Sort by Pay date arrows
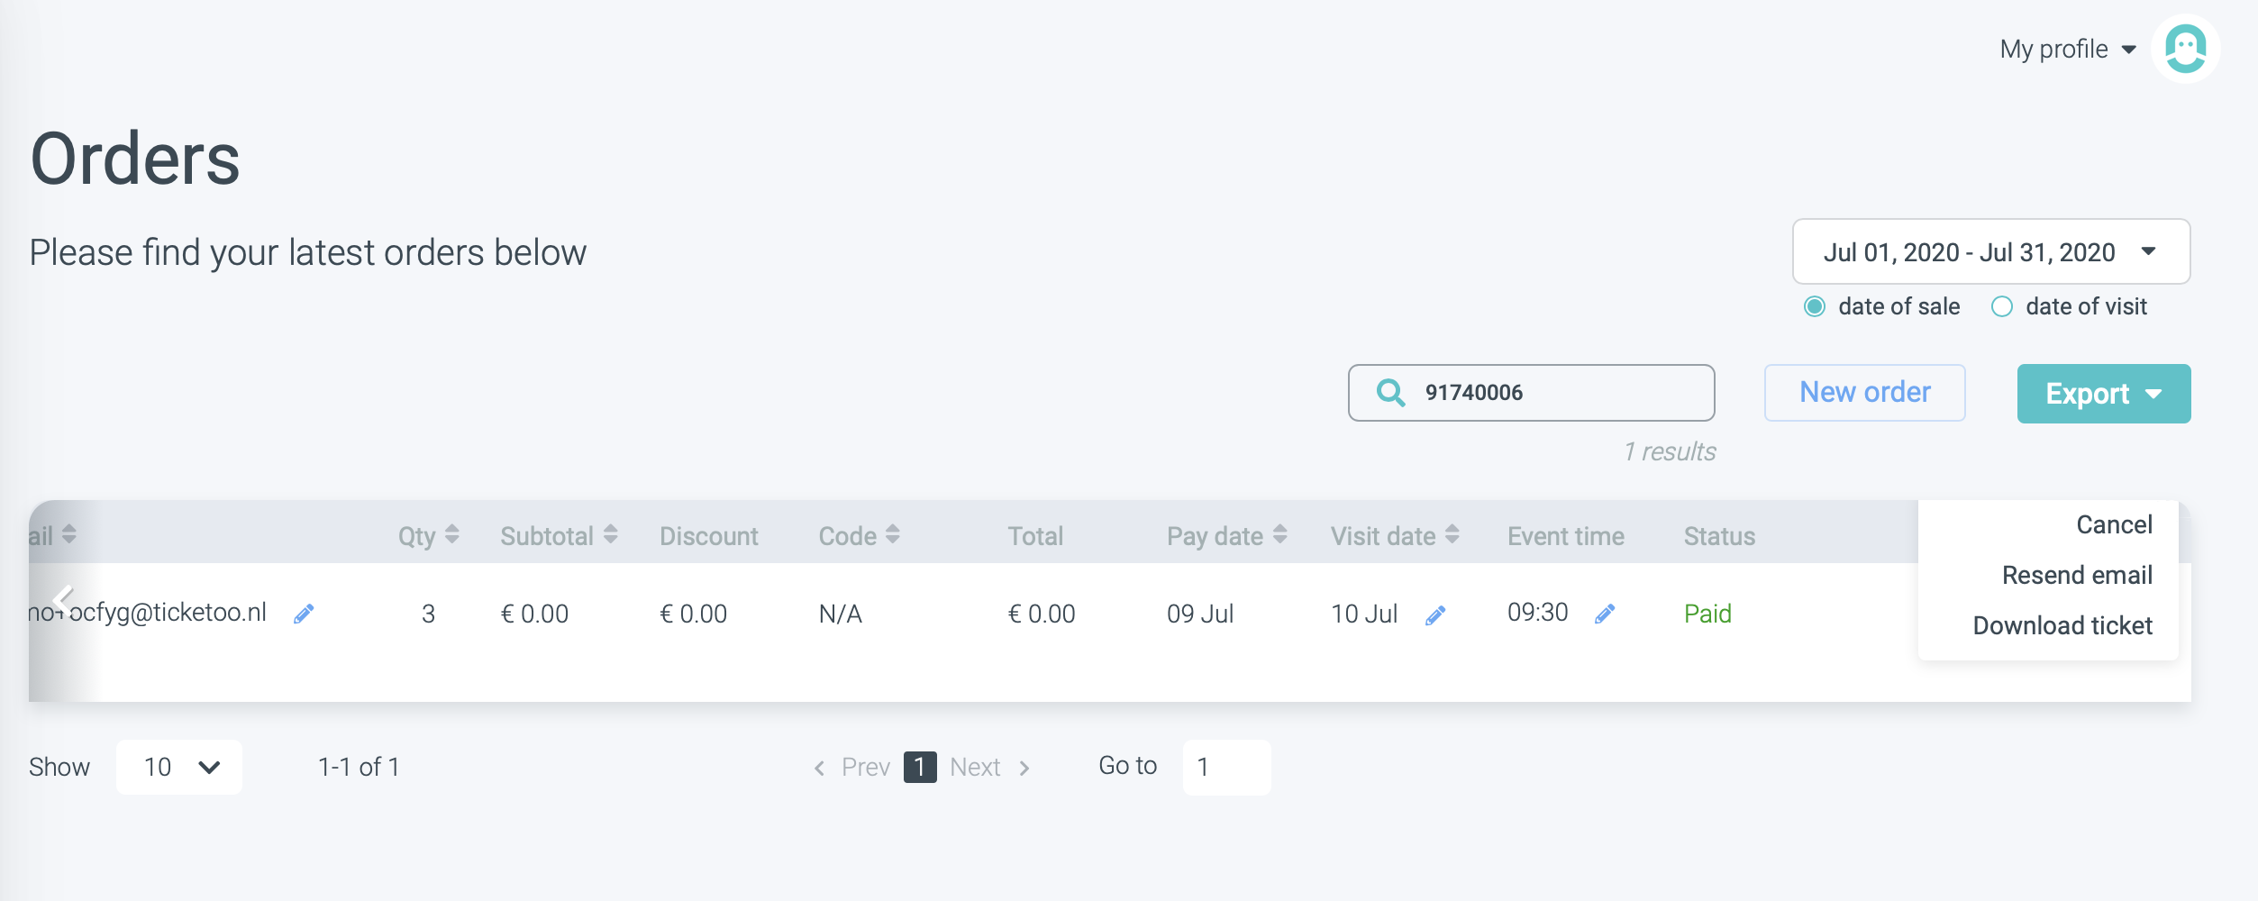The height and width of the screenshot is (901, 2258). pos(1280,534)
